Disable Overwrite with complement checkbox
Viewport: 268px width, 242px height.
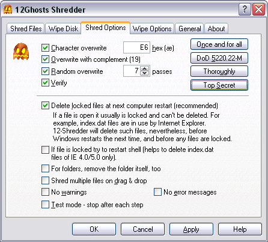coord(45,59)
